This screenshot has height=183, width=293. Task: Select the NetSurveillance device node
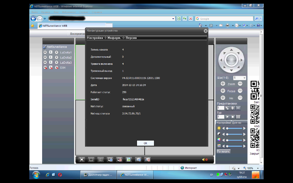[x=57, y=47]
